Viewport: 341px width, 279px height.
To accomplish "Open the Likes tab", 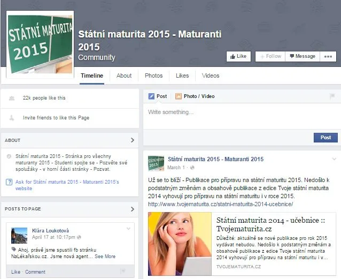I will pos(182,76).
